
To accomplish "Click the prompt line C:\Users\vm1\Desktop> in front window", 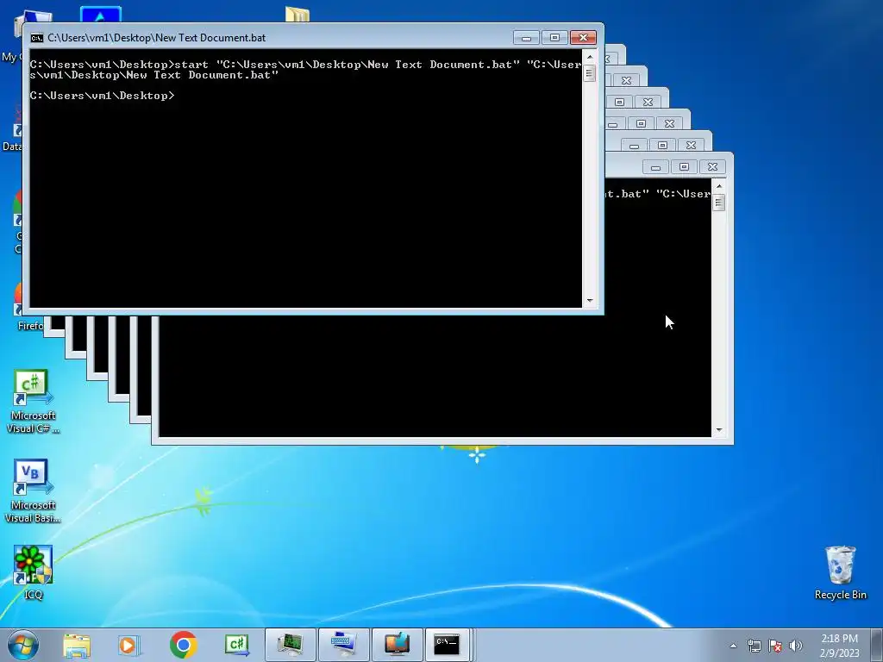I will point(103,96).
